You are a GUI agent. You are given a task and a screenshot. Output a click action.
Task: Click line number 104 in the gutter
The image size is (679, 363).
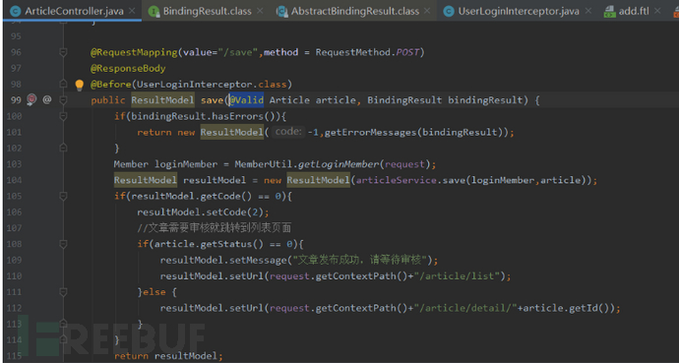[x=15, y=180]
